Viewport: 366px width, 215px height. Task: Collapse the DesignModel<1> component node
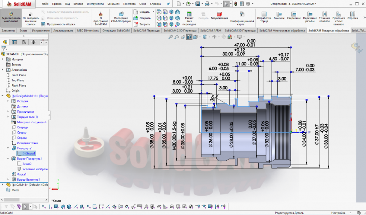3,96
